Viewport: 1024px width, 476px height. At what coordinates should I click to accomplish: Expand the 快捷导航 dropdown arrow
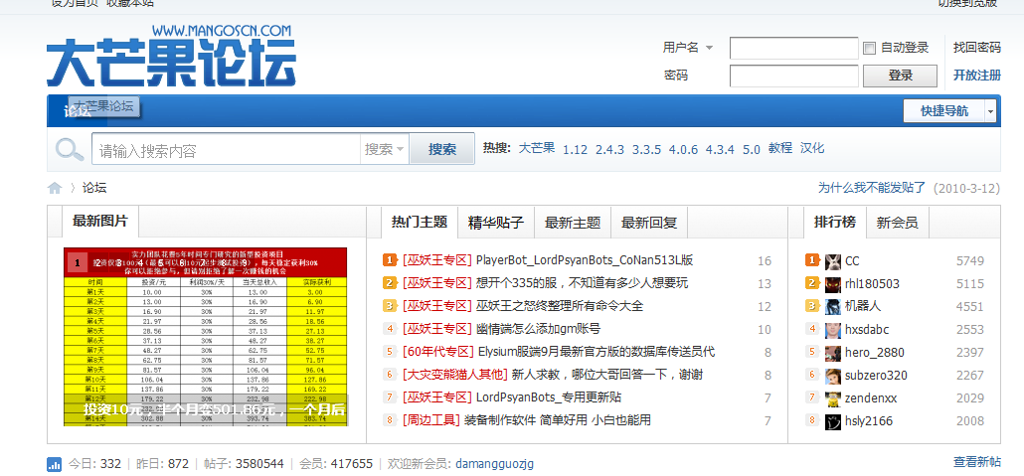click(990, 111)
